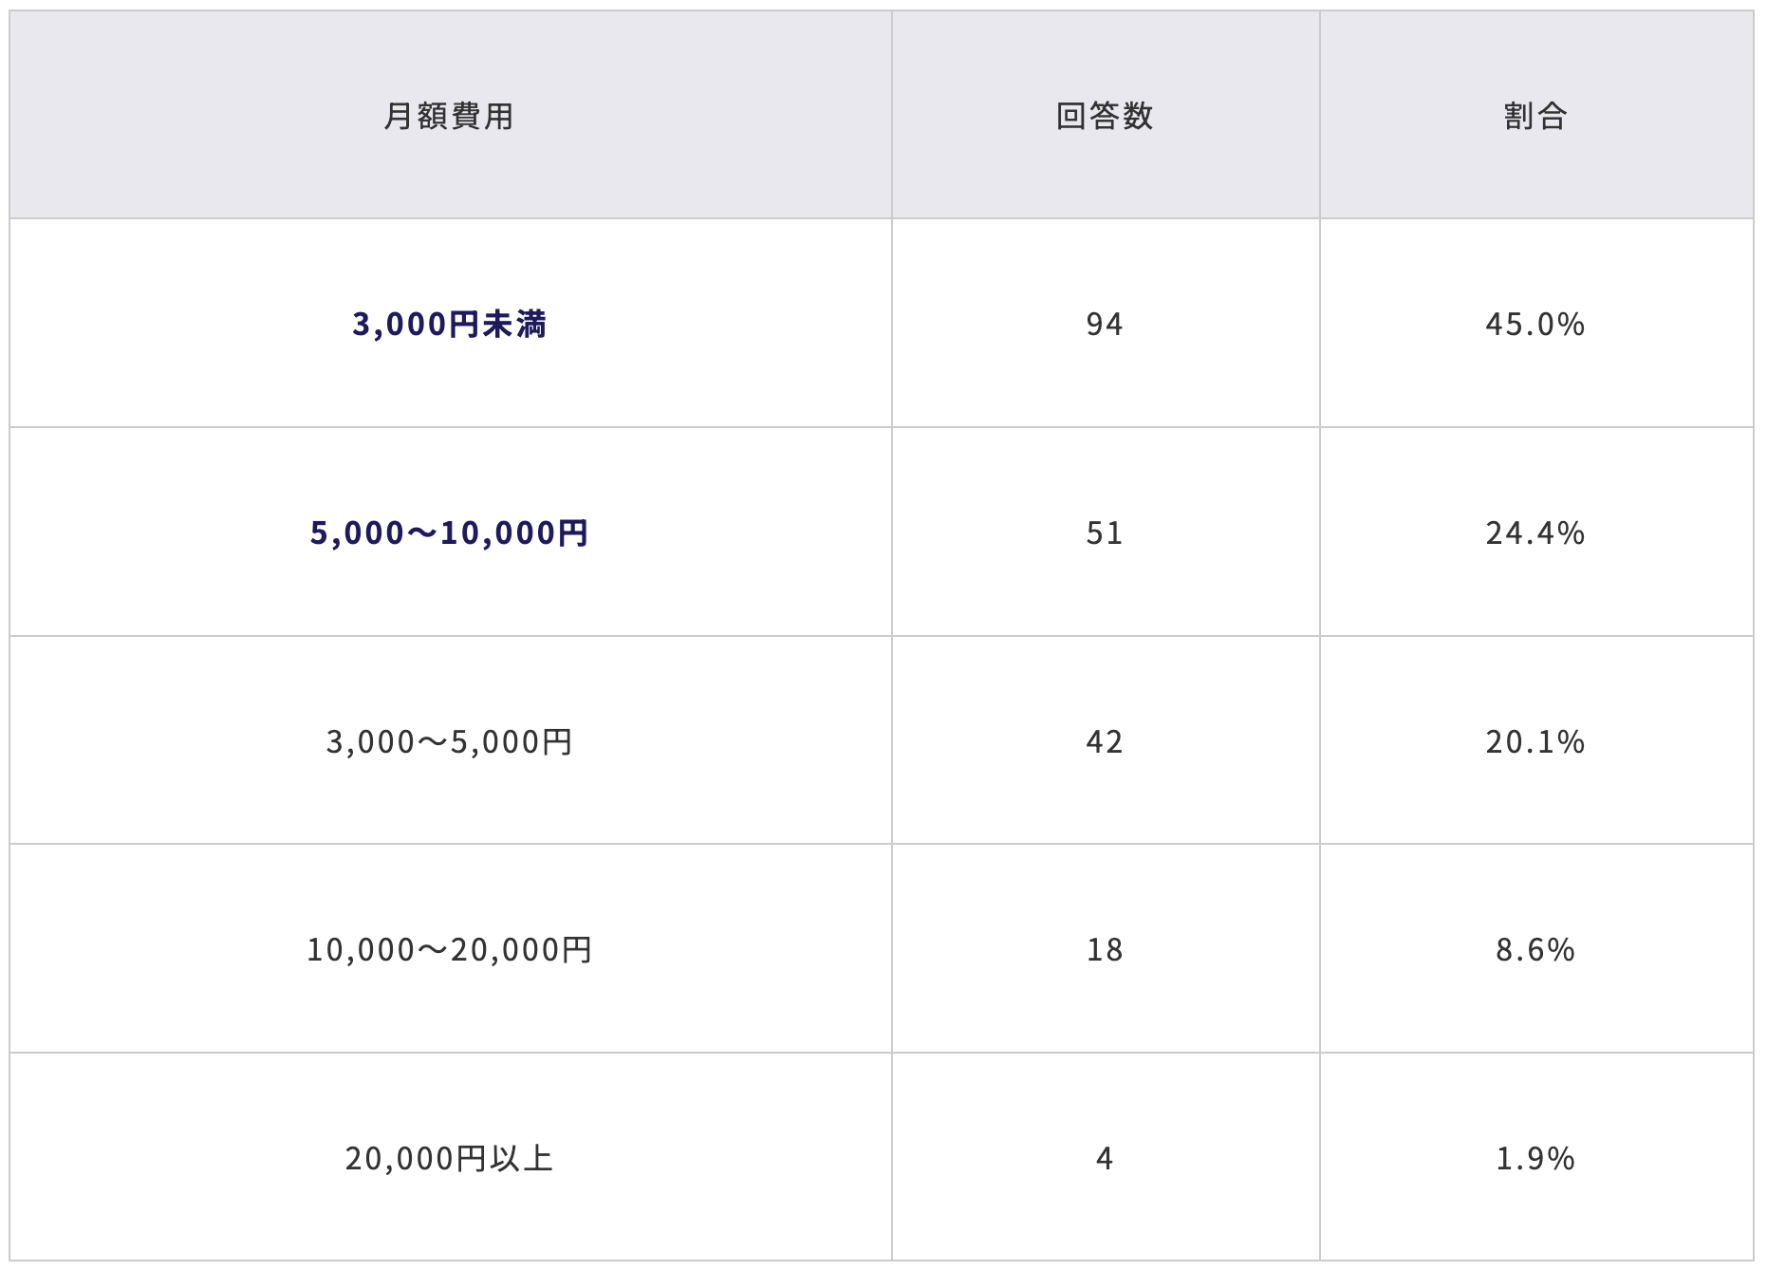
Task: Click the 1.9% percentage value
Action: pyautogui.click(x=1535, y=1158)
